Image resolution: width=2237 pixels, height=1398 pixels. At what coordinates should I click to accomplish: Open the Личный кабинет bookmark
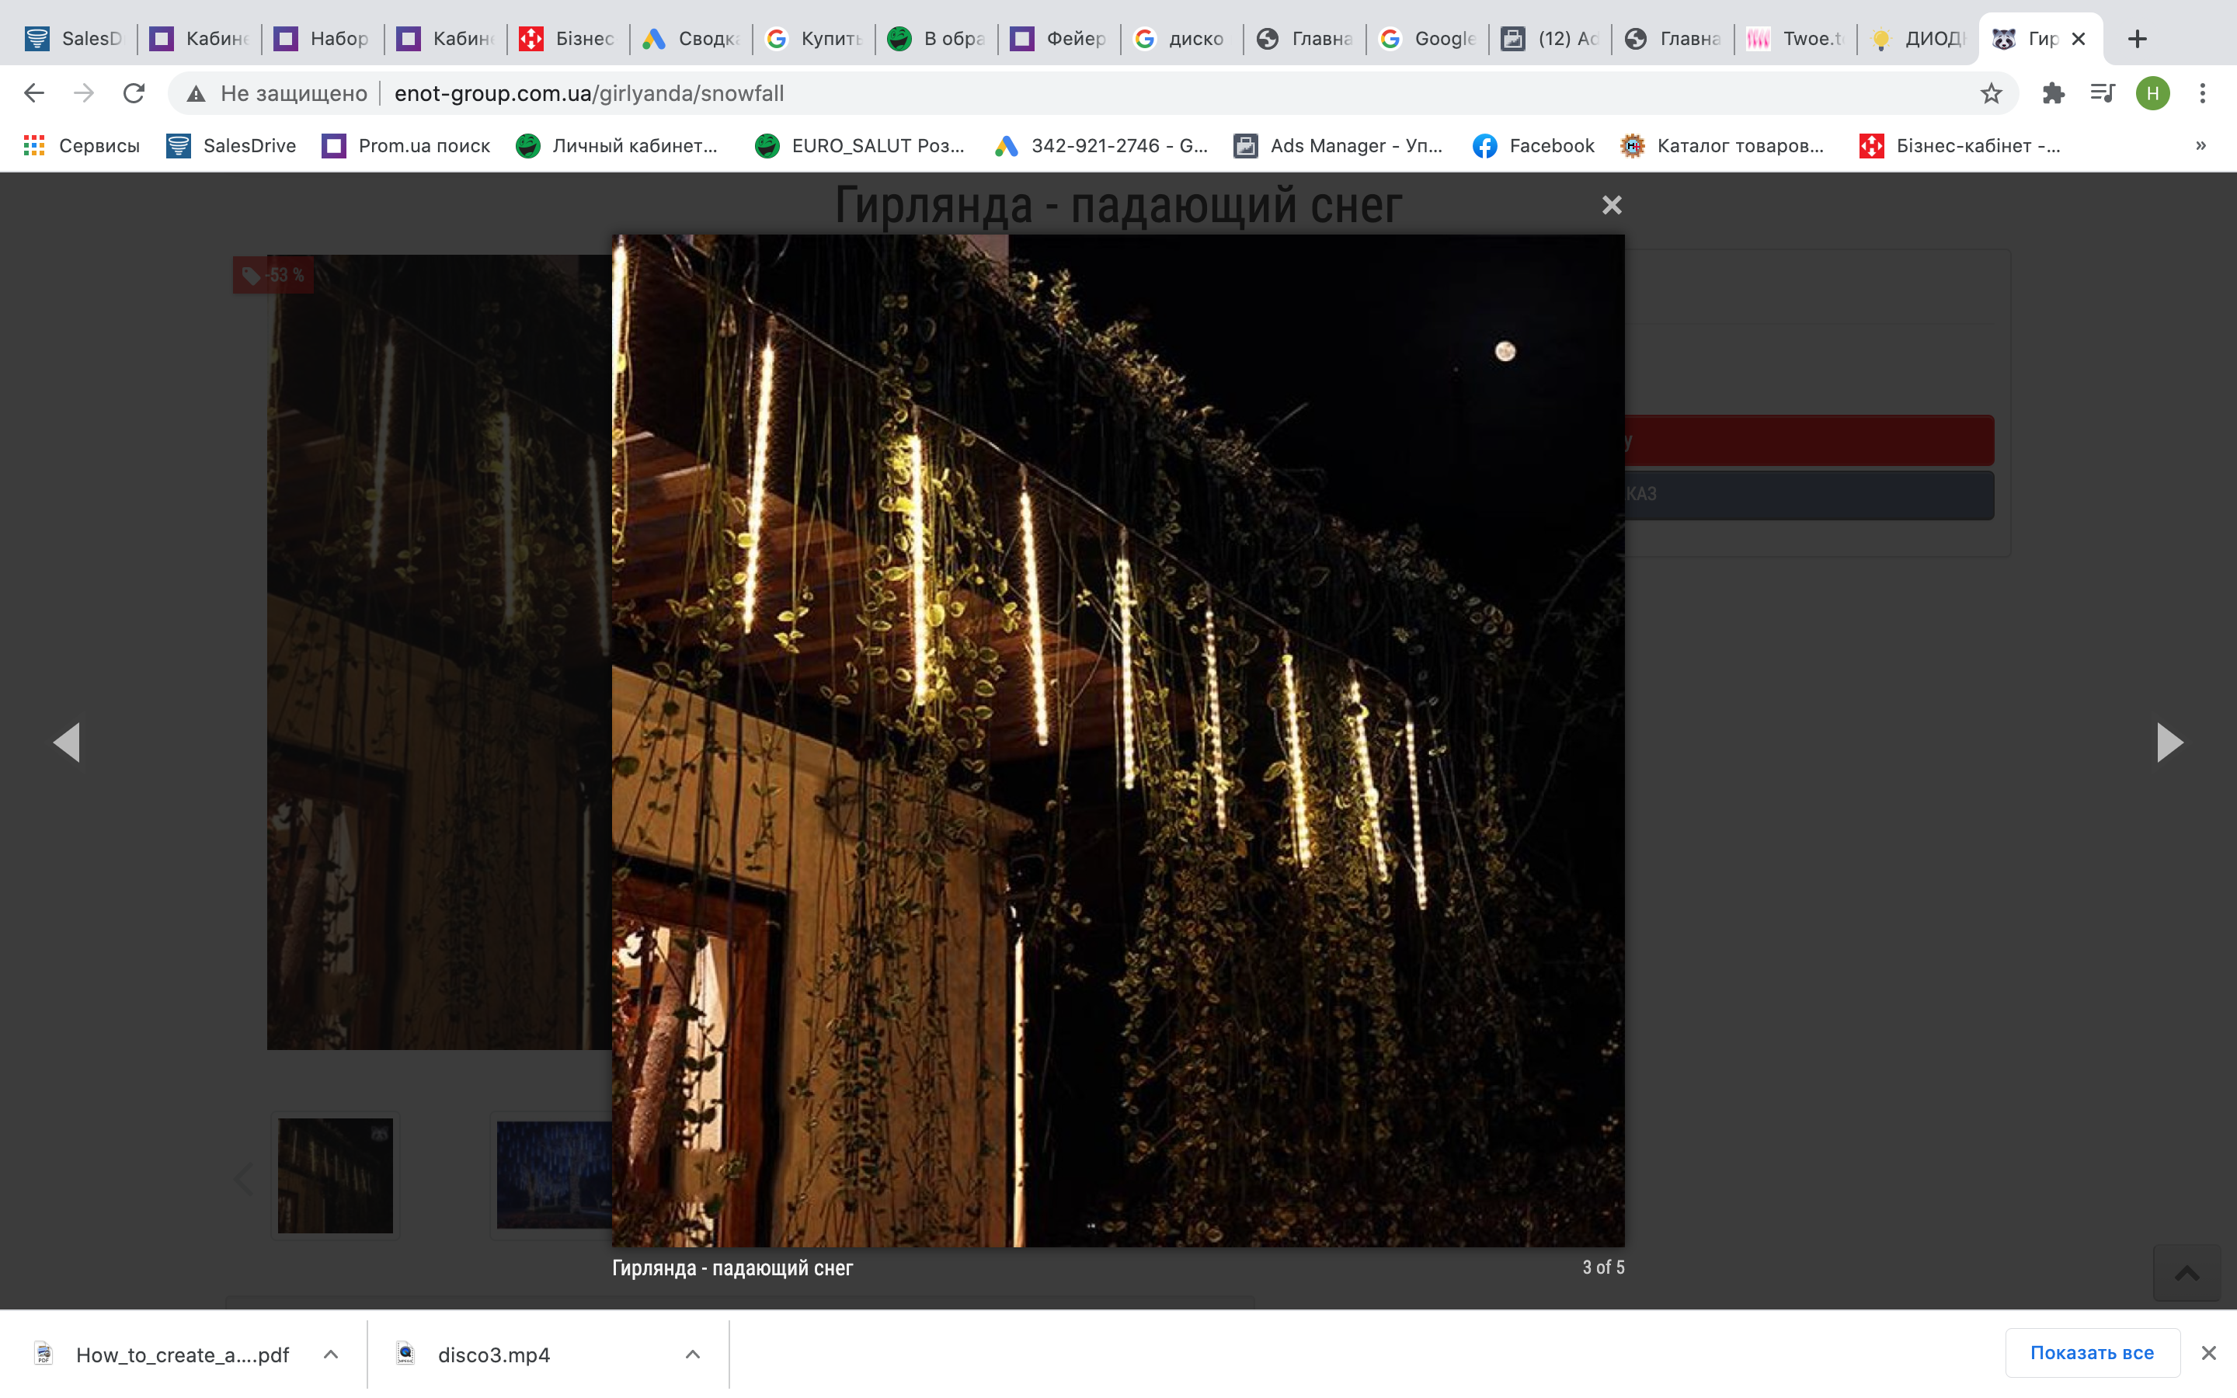(x=617, y=146)
